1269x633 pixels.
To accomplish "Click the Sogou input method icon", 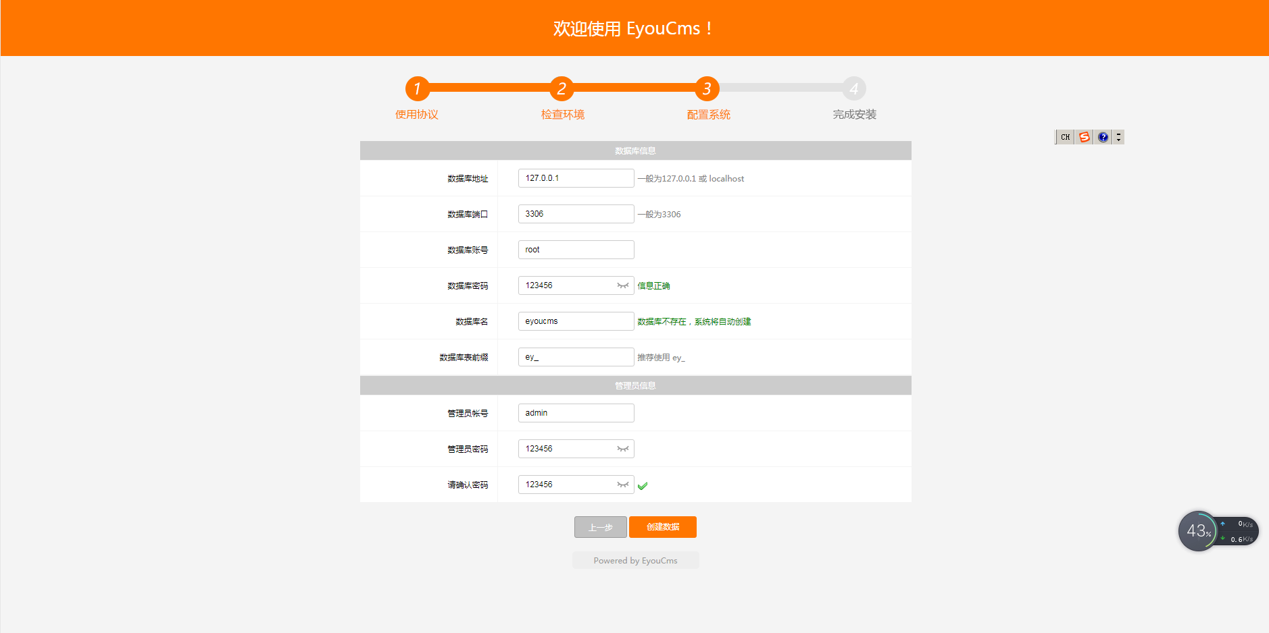I will pyautogui.click(x=1084, y=137).
